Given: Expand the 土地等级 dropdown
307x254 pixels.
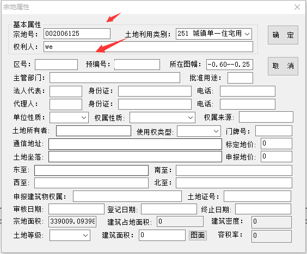Looking at the screenshot, I should coord(70,235).
